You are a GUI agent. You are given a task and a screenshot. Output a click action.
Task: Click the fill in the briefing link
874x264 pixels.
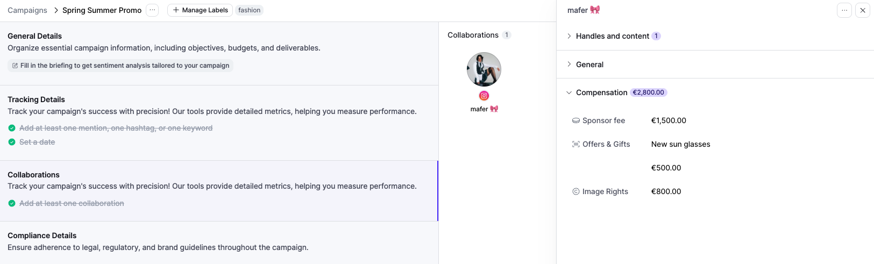click(124, 66)
